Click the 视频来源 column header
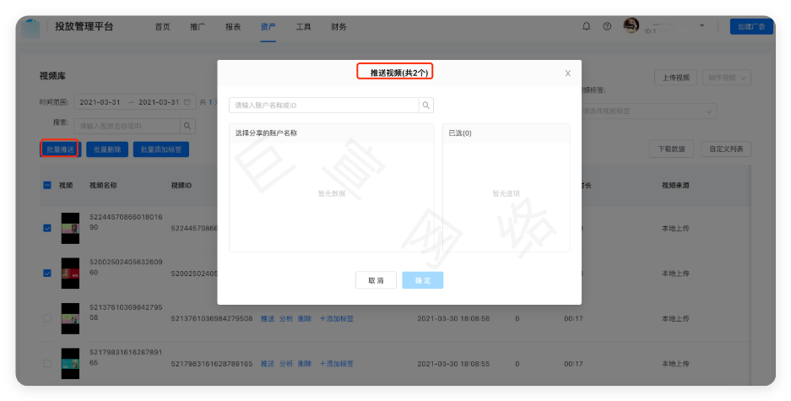791x401 pixels. coord(675,186)
